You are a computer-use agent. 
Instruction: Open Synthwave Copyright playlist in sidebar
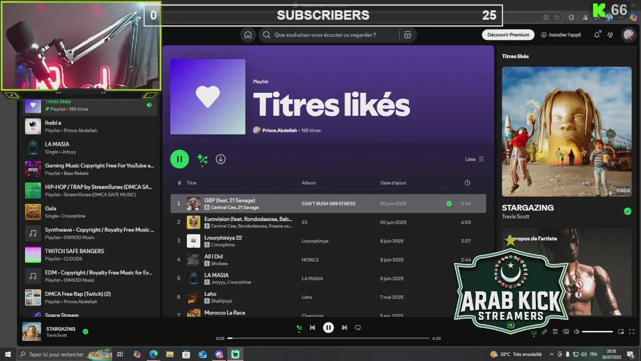click(90, 233)
